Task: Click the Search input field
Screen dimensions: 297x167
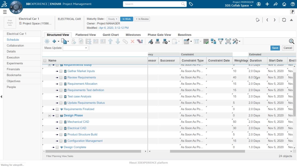Action: [155, 4]
